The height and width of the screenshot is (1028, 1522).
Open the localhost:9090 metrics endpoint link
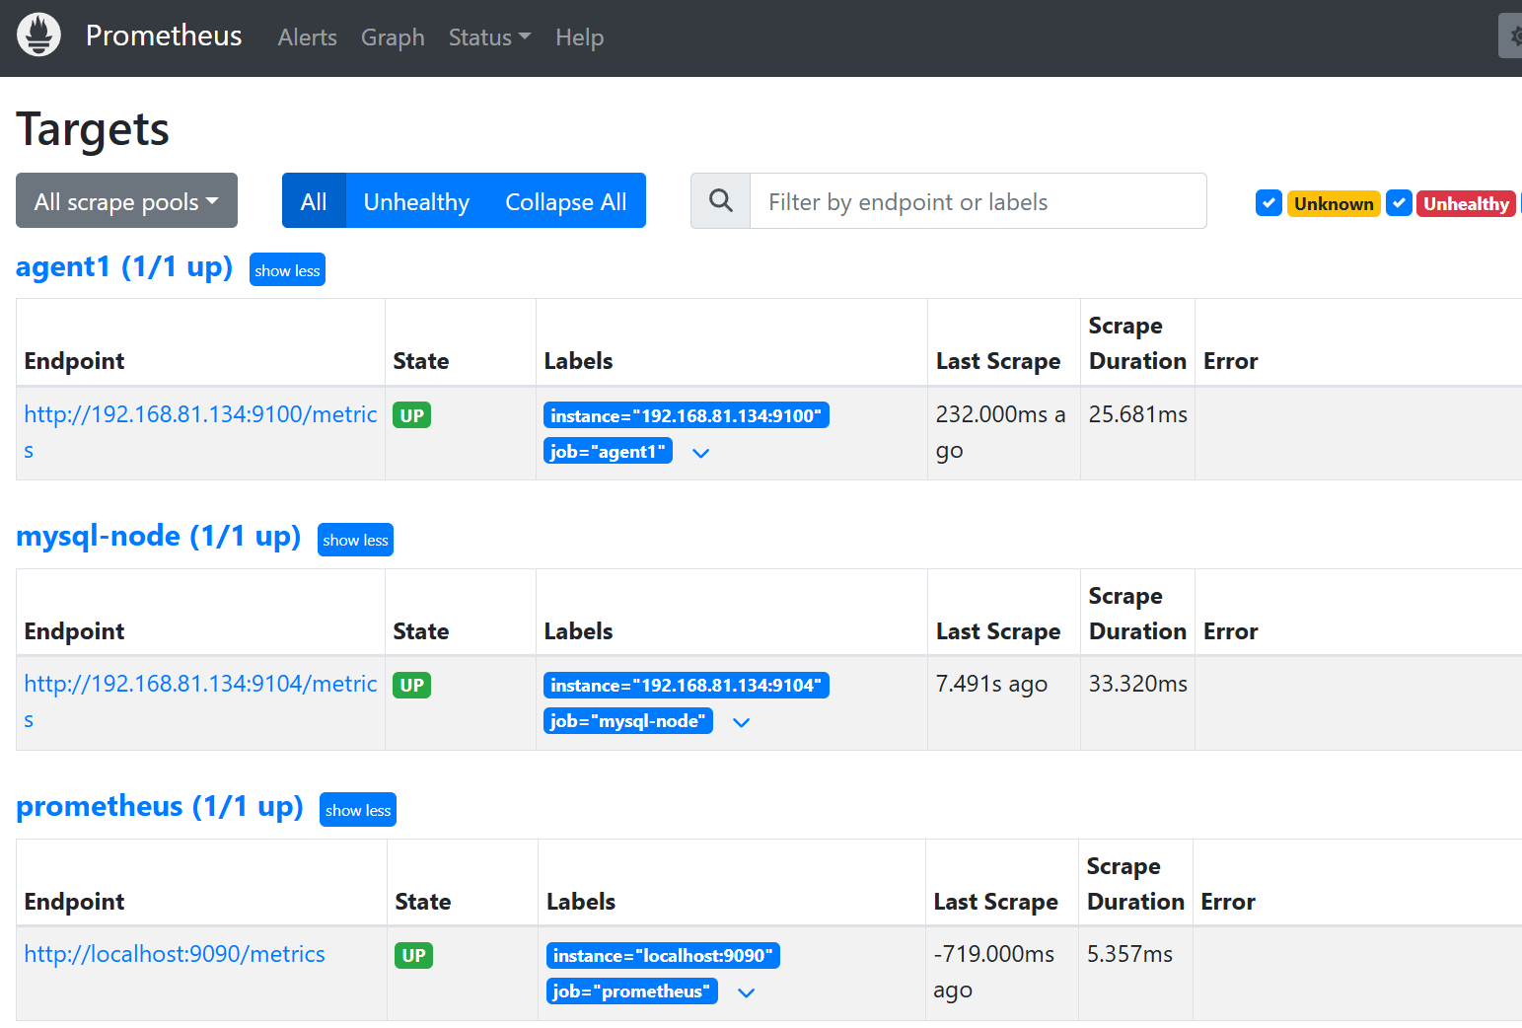click(x=175, y=954)
